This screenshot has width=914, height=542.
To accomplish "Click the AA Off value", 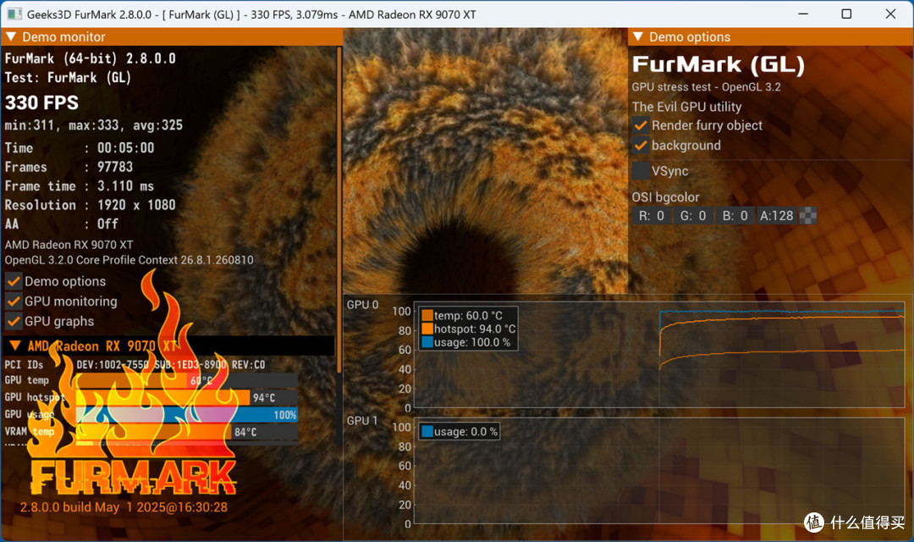I will click(x=107, y=224).
